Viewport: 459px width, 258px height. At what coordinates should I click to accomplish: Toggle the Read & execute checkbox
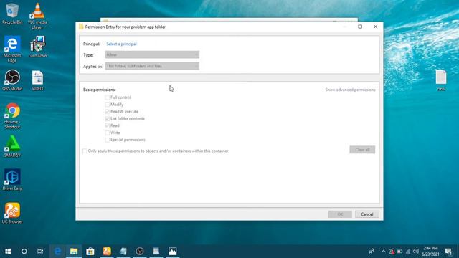[x=107, y=112]
